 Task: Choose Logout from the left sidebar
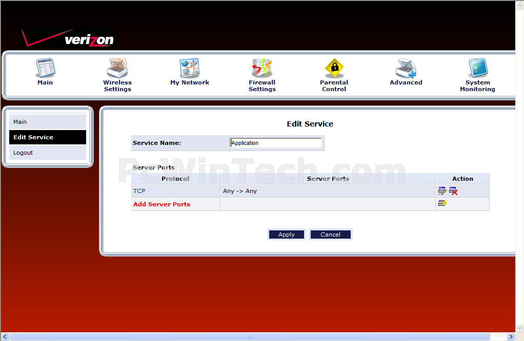[48, 153]
